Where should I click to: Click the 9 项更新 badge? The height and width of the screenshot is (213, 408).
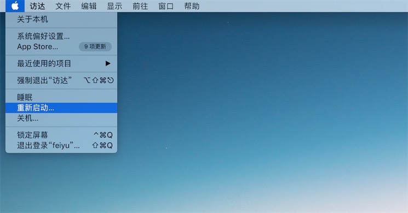95,47
